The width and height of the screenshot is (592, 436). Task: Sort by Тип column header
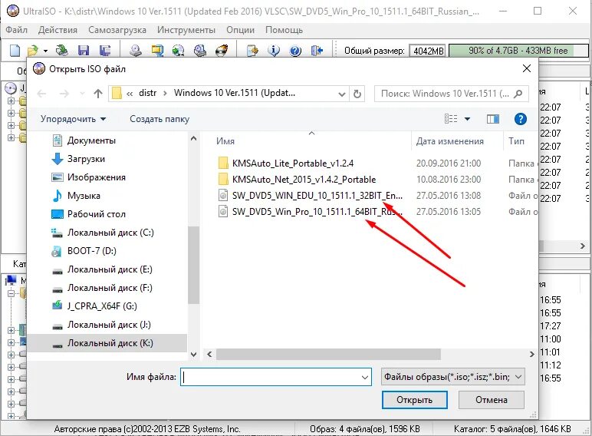pos(516,141)
